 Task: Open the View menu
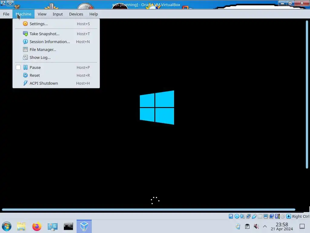click(42, 14)
